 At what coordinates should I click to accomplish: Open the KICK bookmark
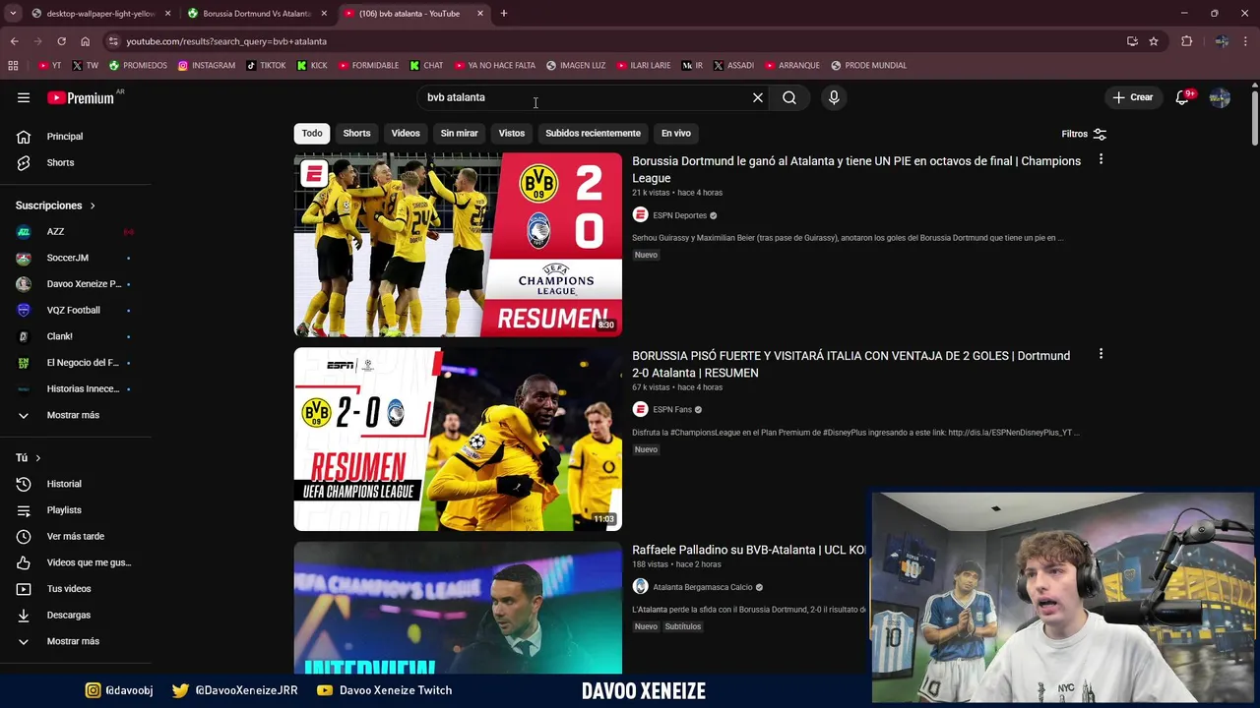(x=312, y=65)
